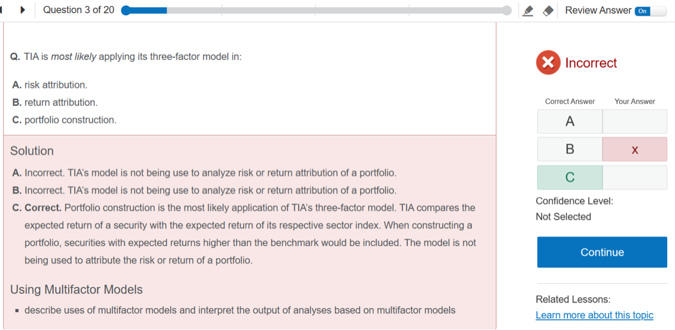
Task: Click the progress bar's end handle
Action: tap(506, 11)
